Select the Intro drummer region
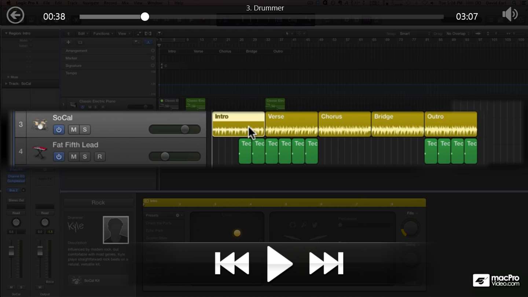The width and height of the screenshot is (528, 297). [x=239, y=124]
